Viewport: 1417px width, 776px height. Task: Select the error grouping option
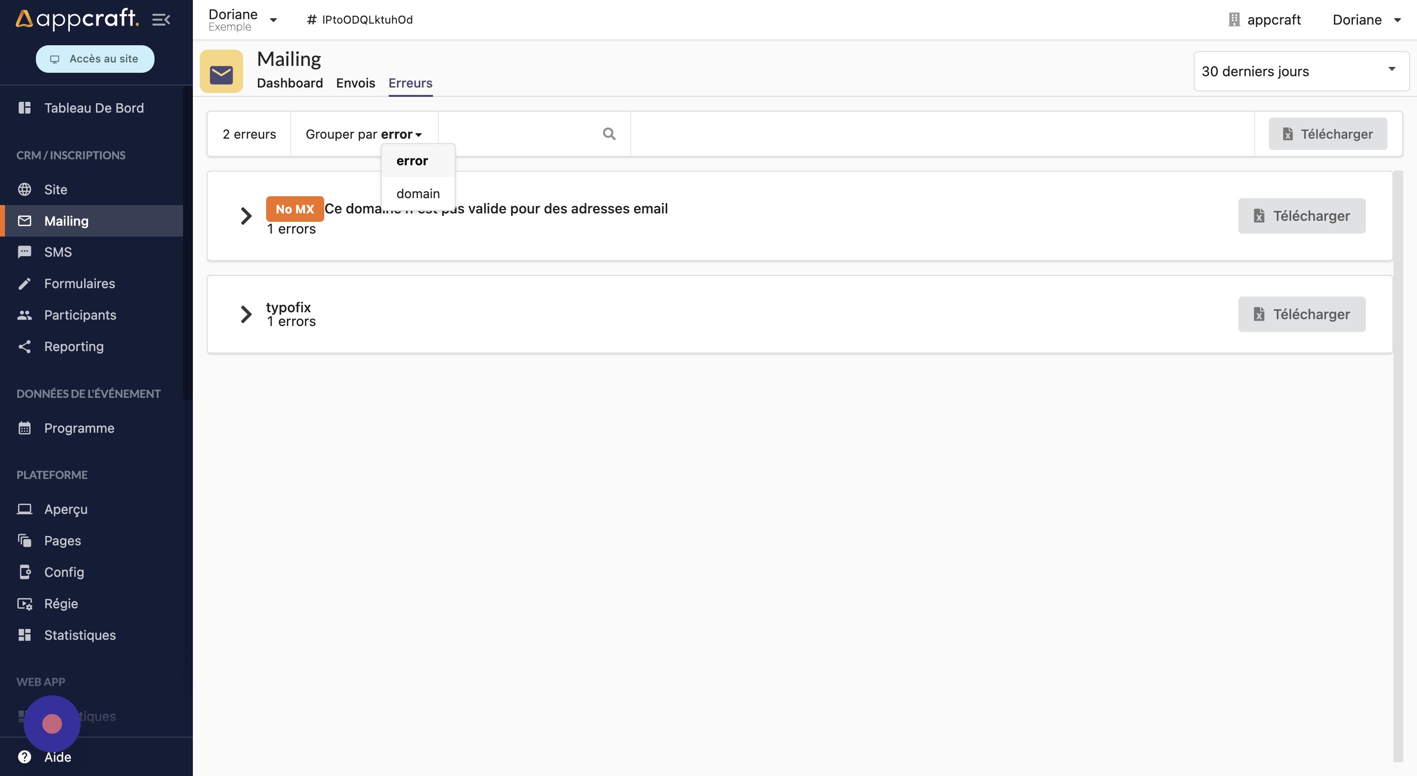tap(411, 160)
